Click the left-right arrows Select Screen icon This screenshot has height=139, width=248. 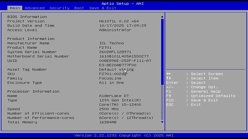pyautogui.click(x=169, y=74)
